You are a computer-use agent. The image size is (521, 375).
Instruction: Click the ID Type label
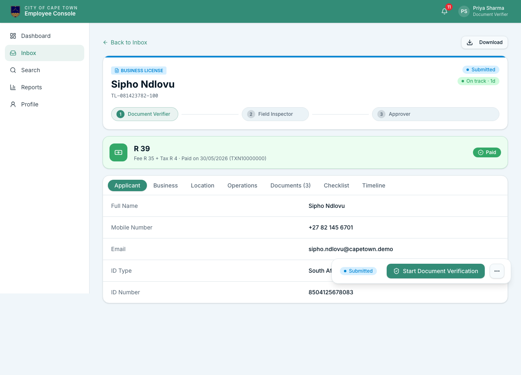pos(121,271)
